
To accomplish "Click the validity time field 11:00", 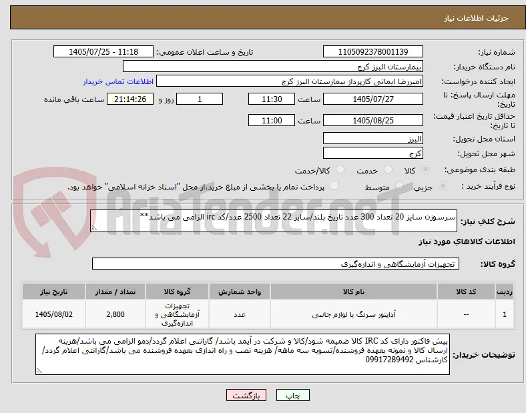I will coord(272,120).
